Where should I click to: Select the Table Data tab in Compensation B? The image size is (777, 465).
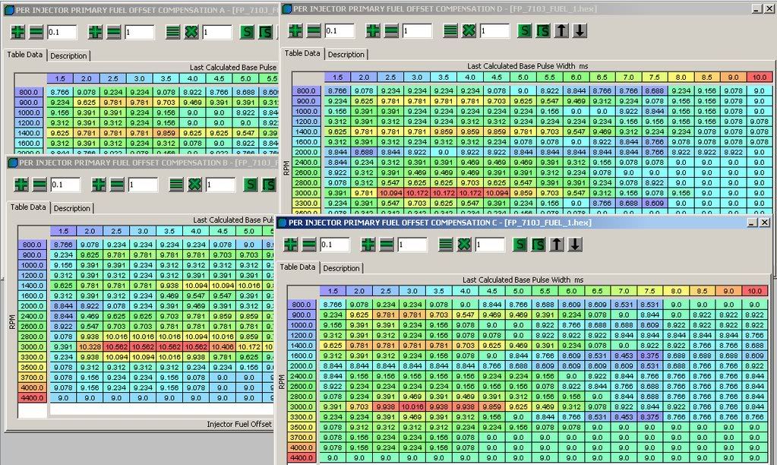[28, 207]
